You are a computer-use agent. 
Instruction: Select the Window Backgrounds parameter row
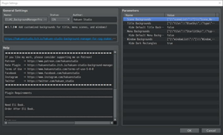(x=171, y=39)
